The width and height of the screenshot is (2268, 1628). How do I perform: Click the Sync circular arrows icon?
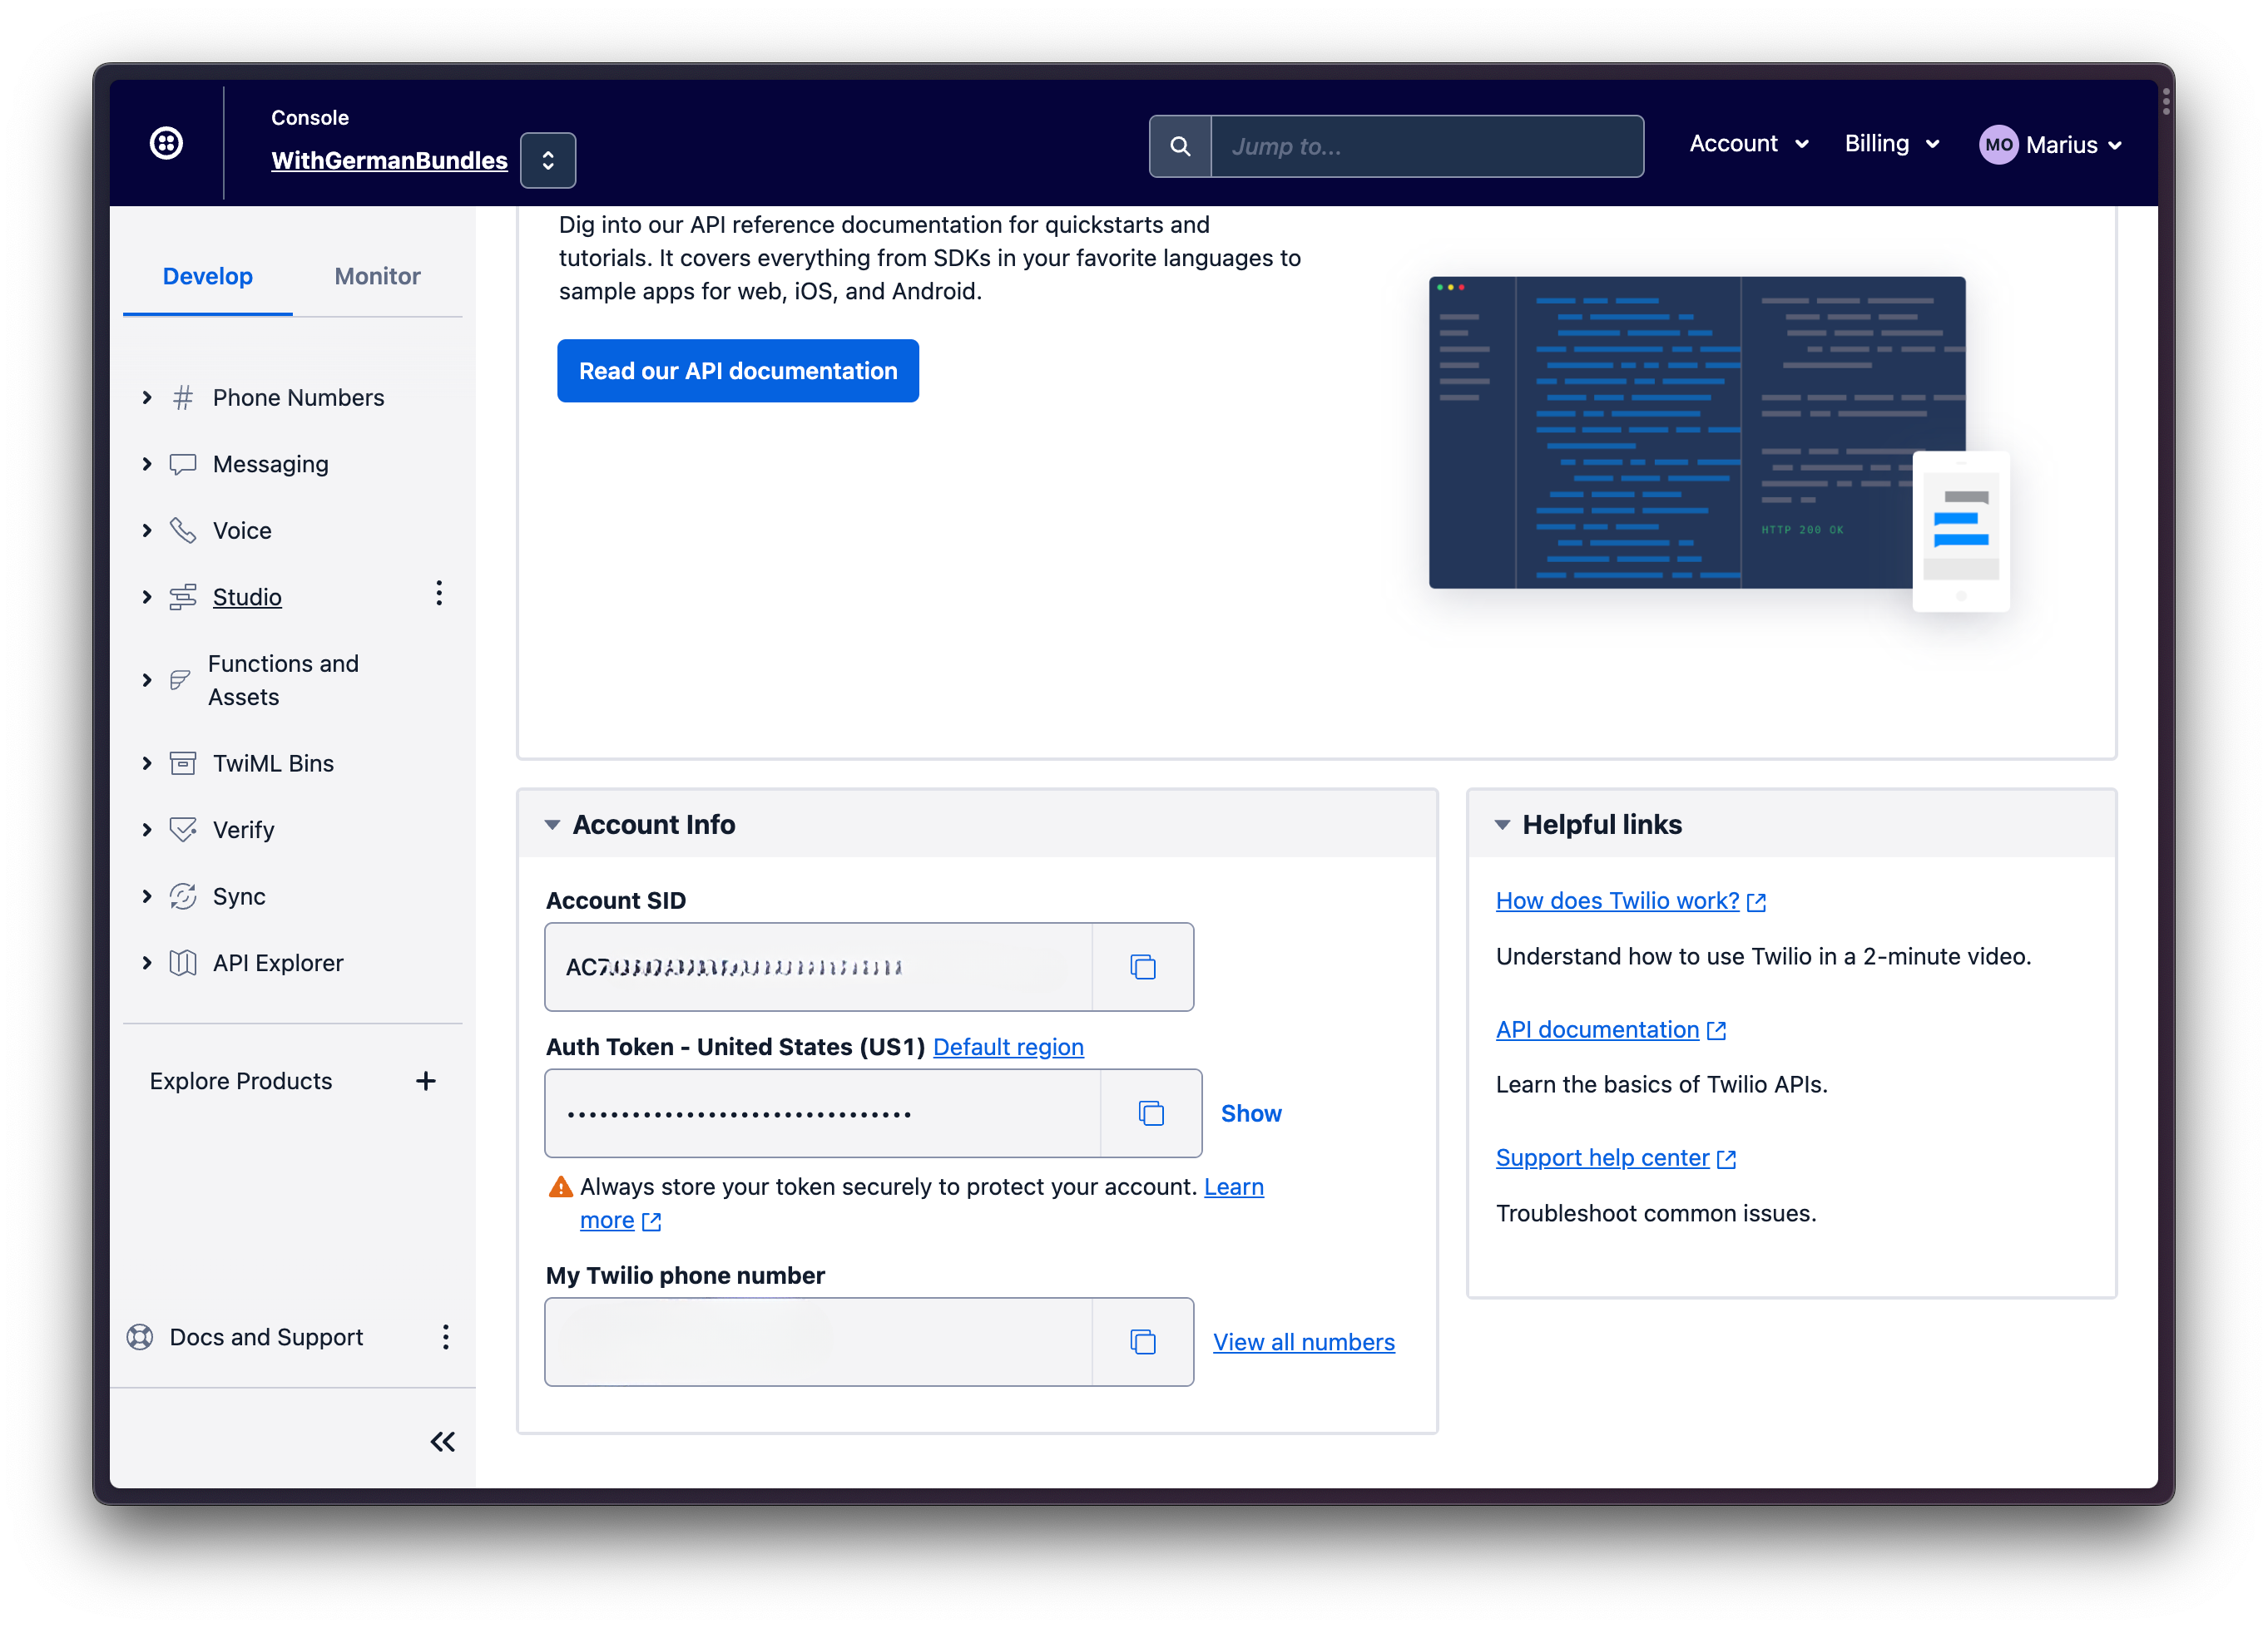[x=182, y=896]
